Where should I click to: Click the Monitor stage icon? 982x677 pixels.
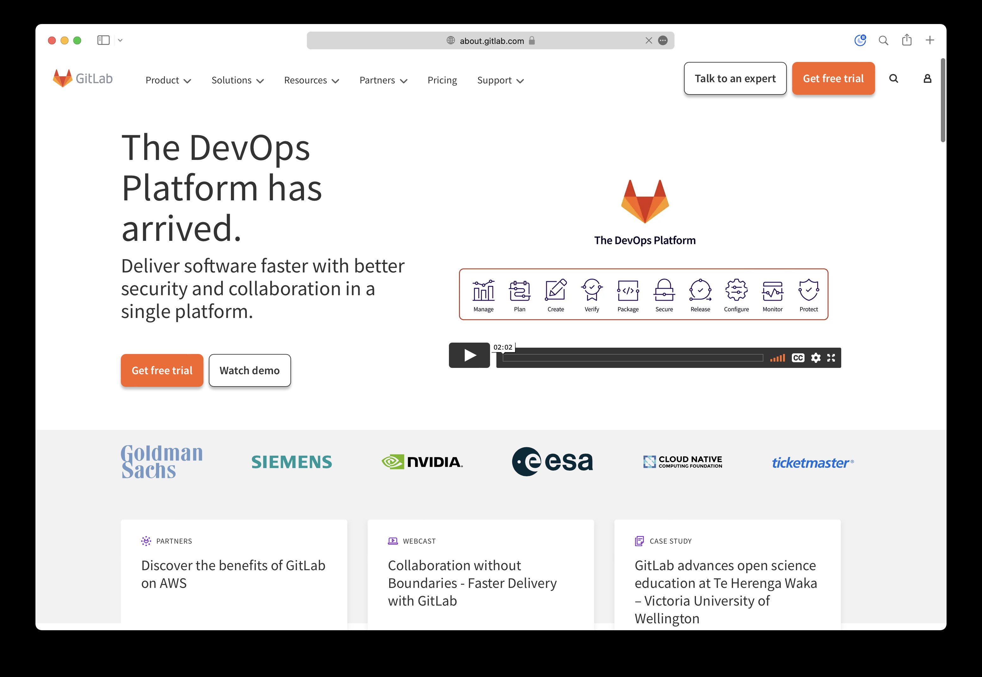click(772, 290)
